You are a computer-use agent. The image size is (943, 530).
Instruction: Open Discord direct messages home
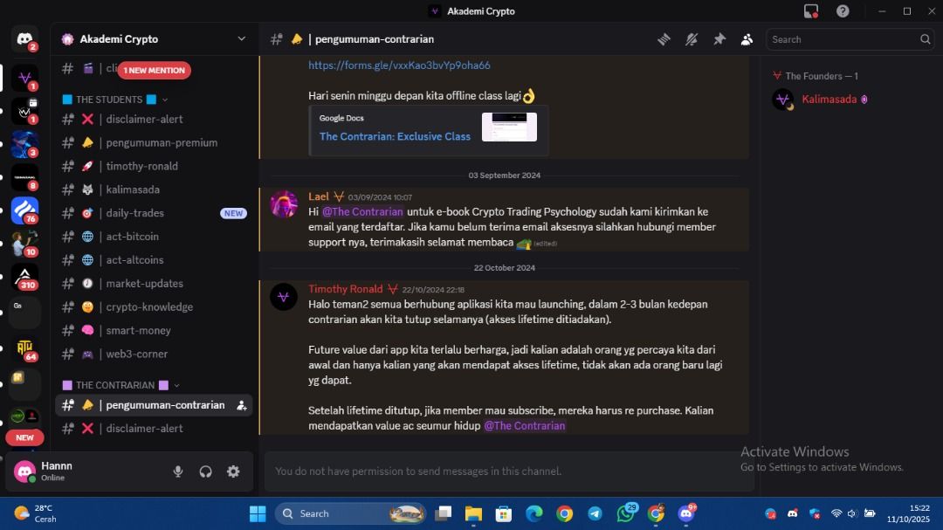coord(24,39)
